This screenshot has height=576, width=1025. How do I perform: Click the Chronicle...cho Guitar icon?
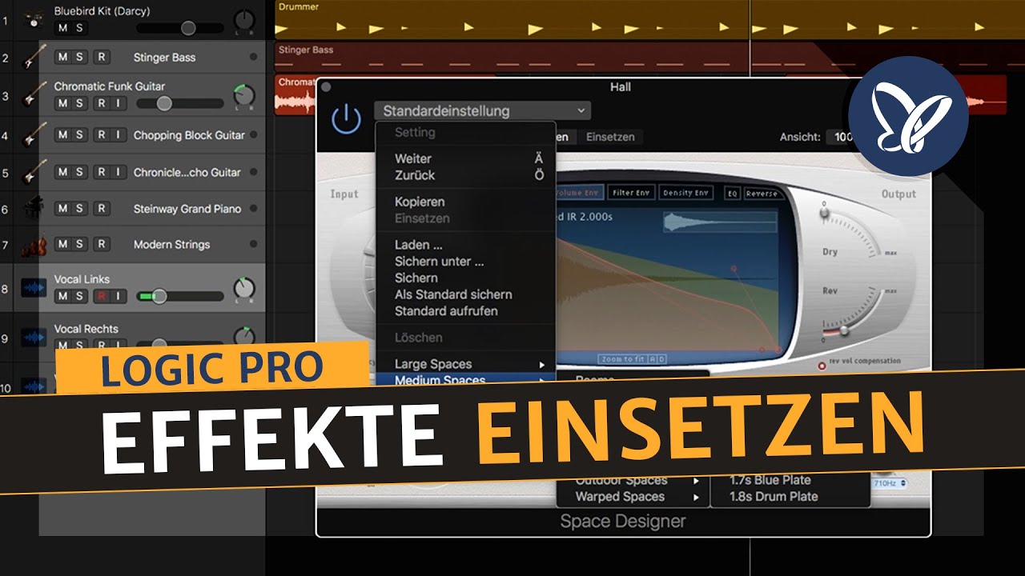click(x=33, y=172)
